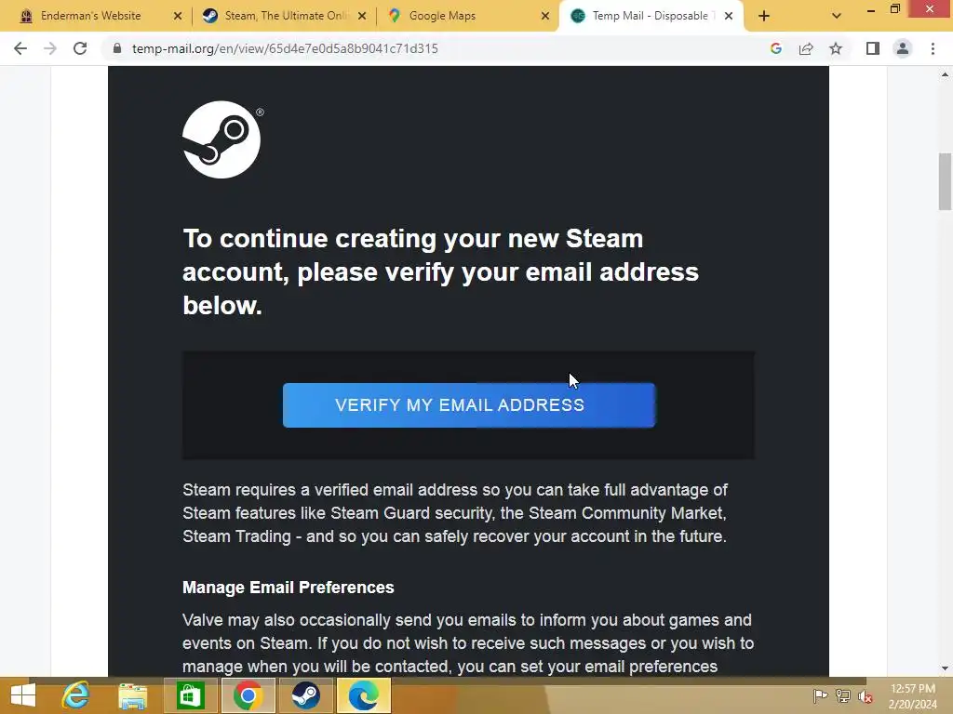953x714 pixels.
Task: Click the Verify My Email Address button
Action: point(469,405)
